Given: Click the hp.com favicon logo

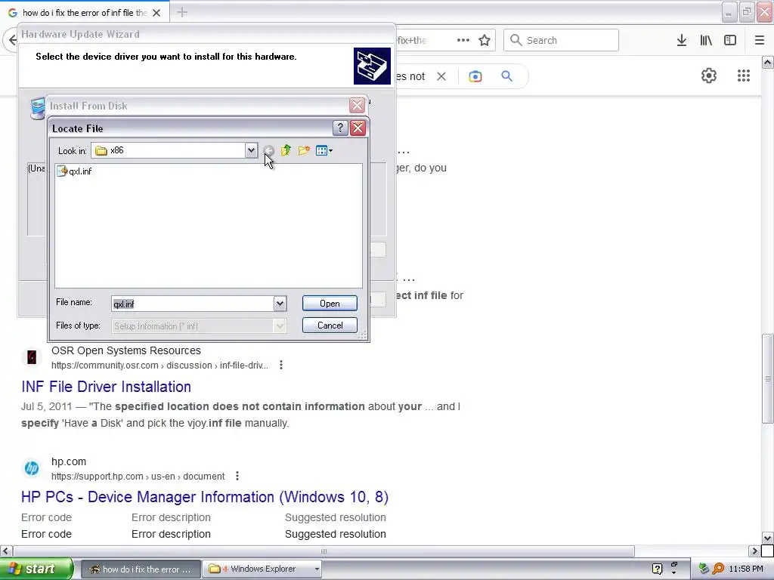Looking at the screenshot, I should click(32, 468).
